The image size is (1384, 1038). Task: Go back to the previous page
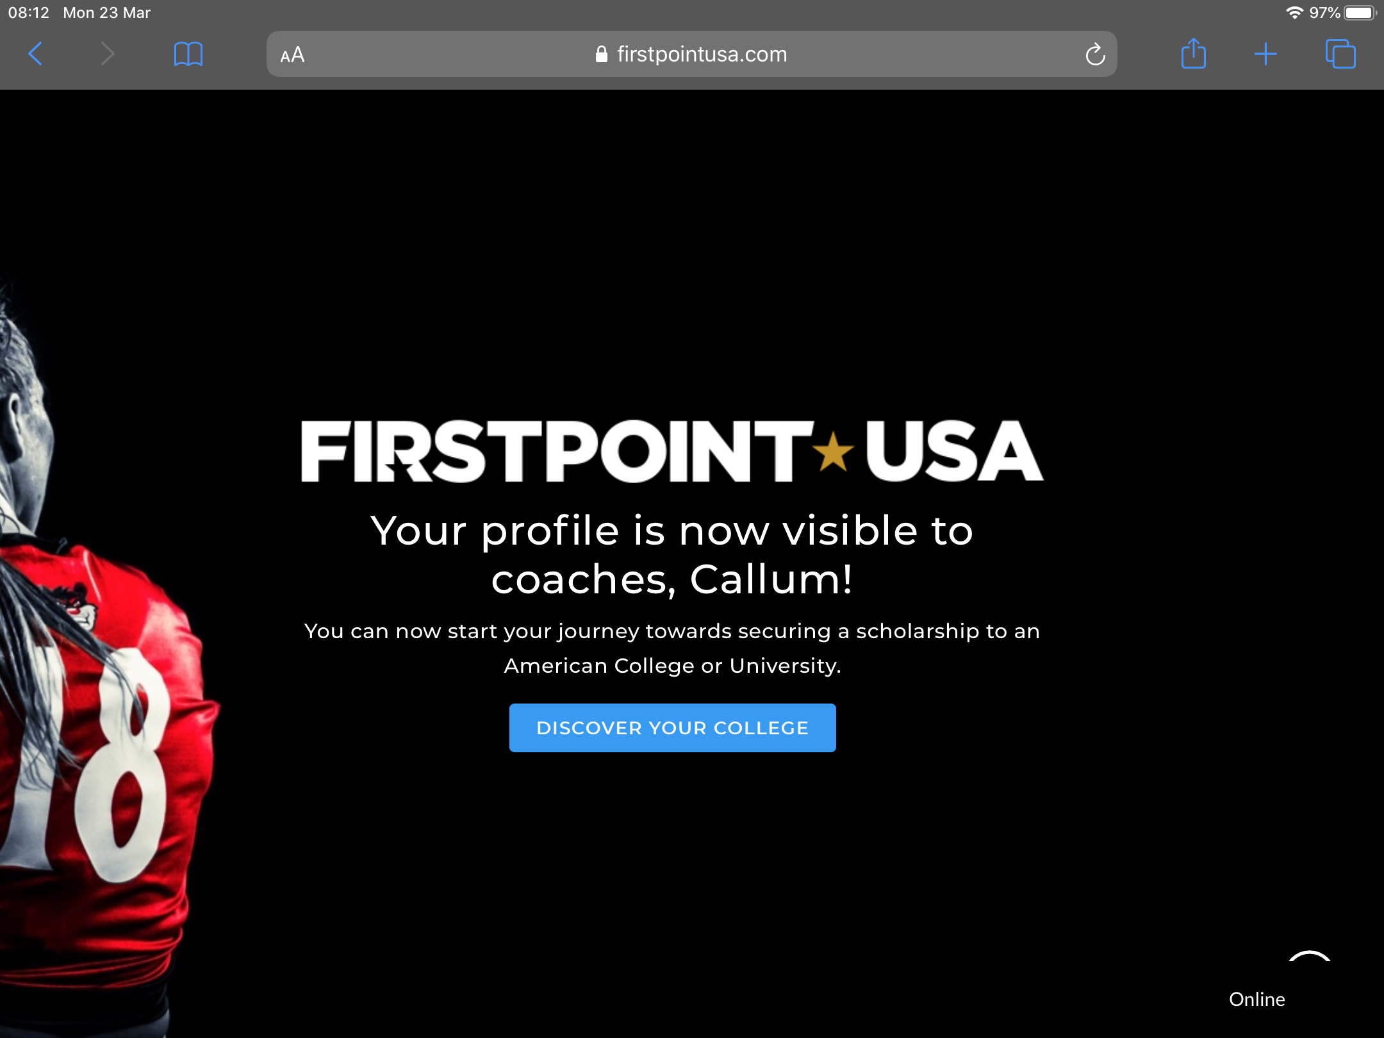tap(36, 54)
